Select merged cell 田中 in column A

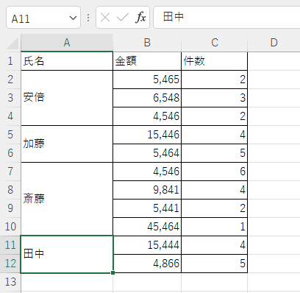pos(67,254)
